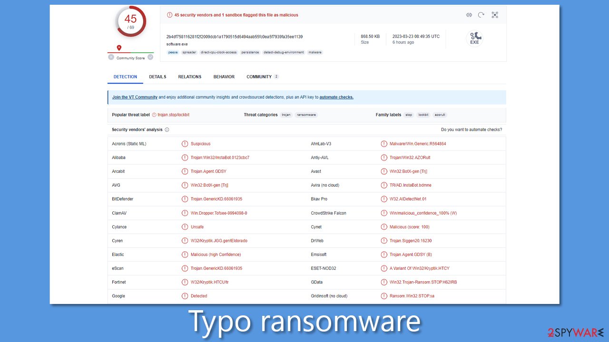
Task: Open the ransomware threat category chip
Action: pos(306,114)
